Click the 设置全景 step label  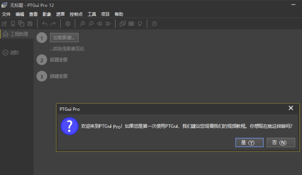pos(59,60)
